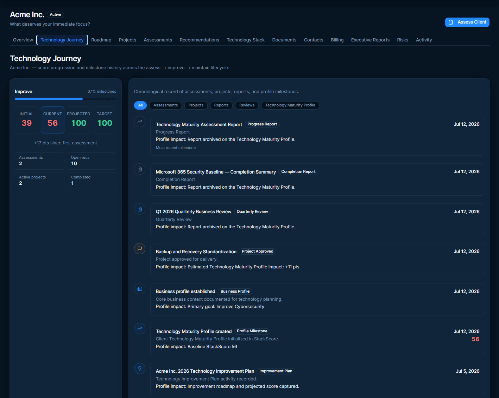Click the Completion Report badge
This screenshot has height=398, width=499.
(298, 172)
